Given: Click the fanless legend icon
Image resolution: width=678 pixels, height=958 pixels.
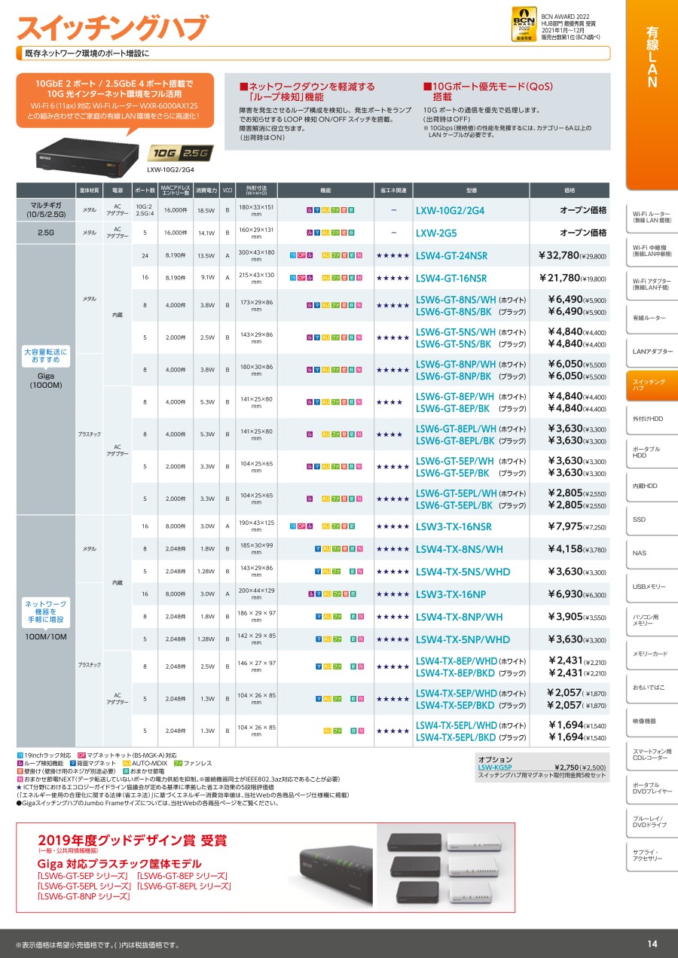Looking at the screenshot, I should (x=179, y=763).
